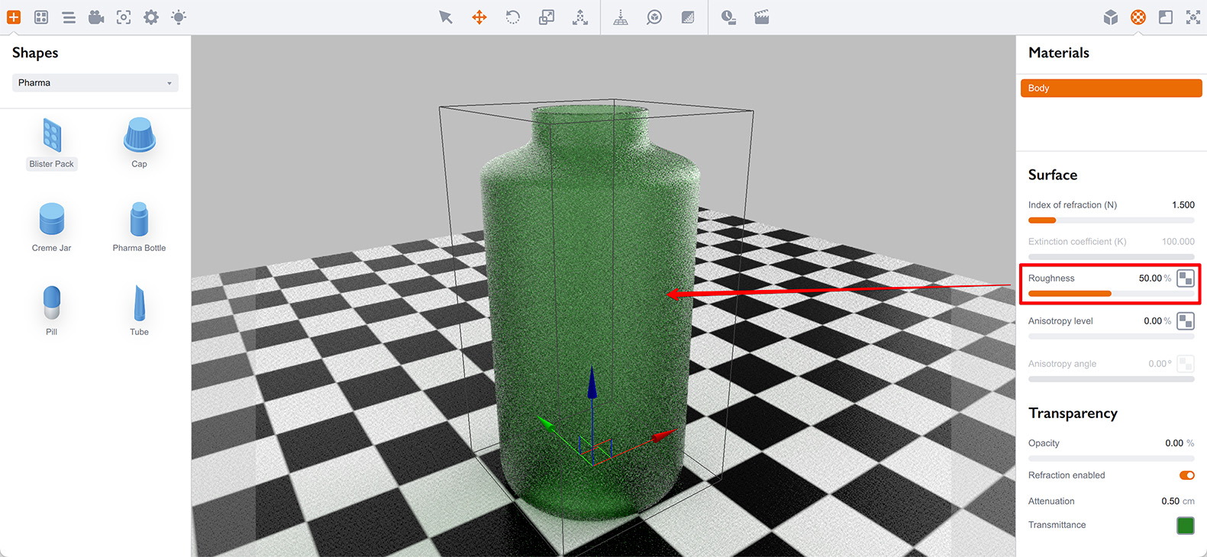Open the Pharma shapes category dropdown

coord(95,82)
